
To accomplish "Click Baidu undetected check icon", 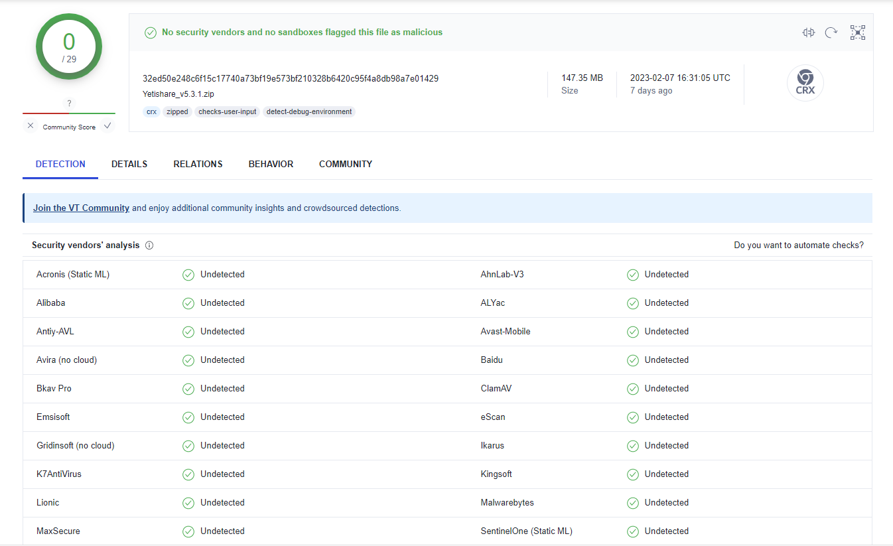I will pos(633,360).
